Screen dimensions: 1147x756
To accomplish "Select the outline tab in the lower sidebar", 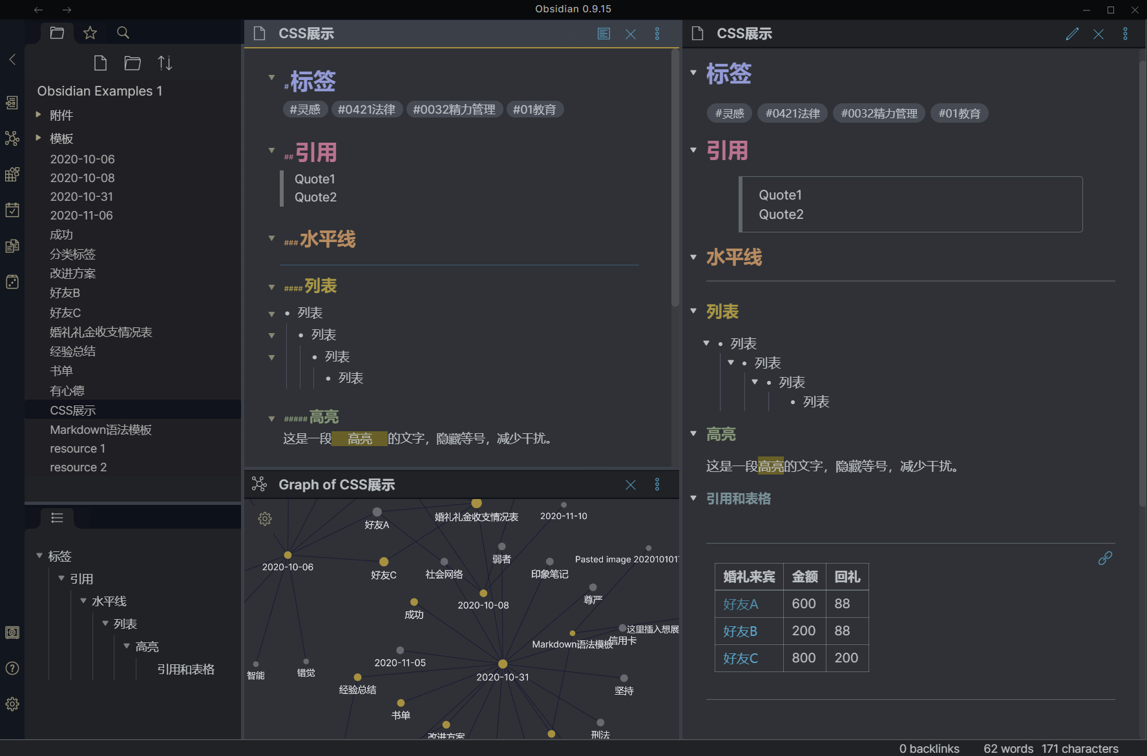I will pyautogui.click(x=57, y=518).
